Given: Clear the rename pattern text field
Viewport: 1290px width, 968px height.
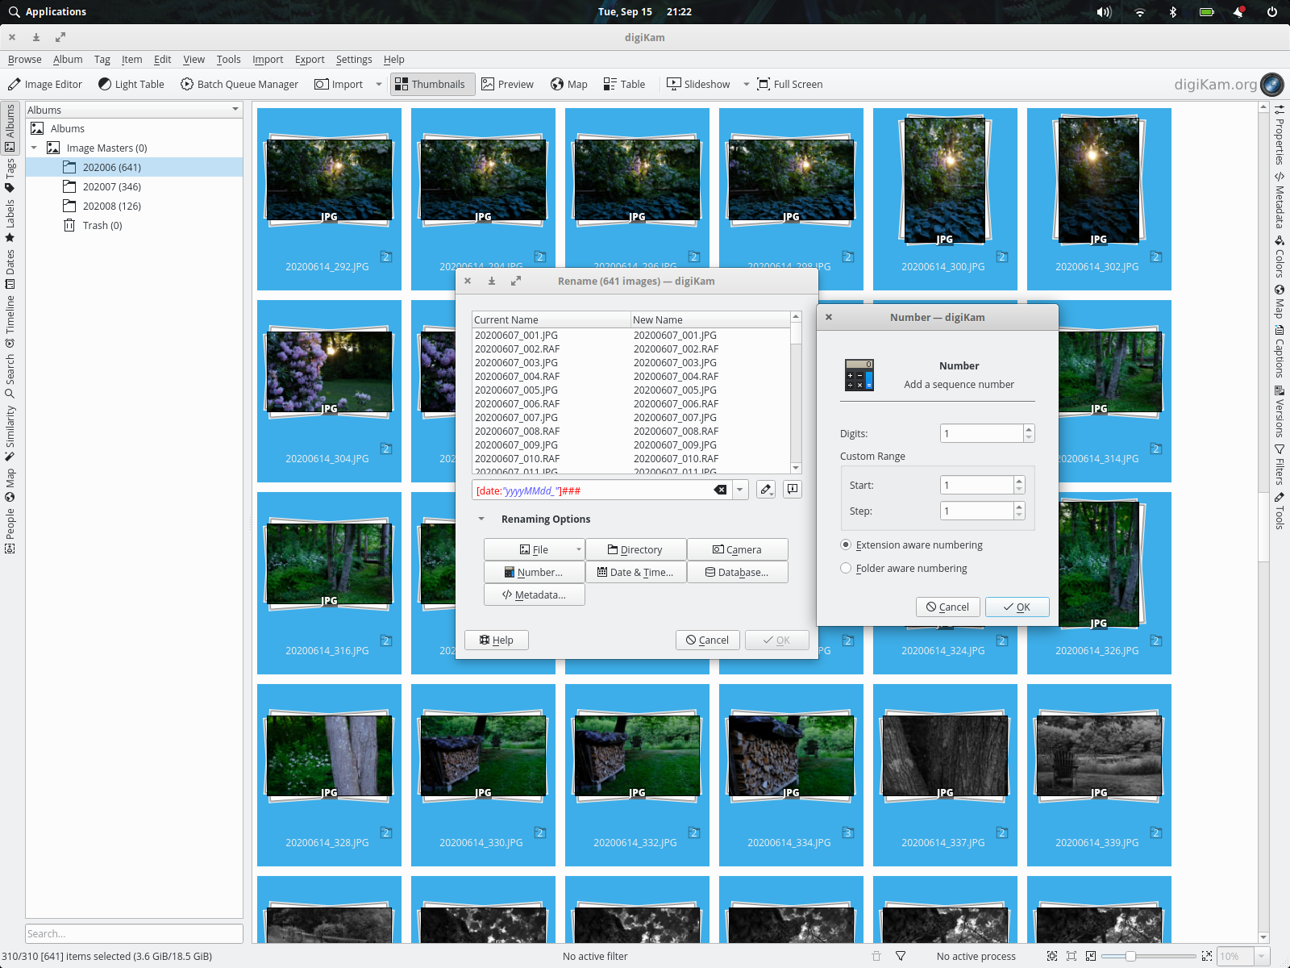Looking at the screenshot, I should pyautogui.click(x=720, y=490).
